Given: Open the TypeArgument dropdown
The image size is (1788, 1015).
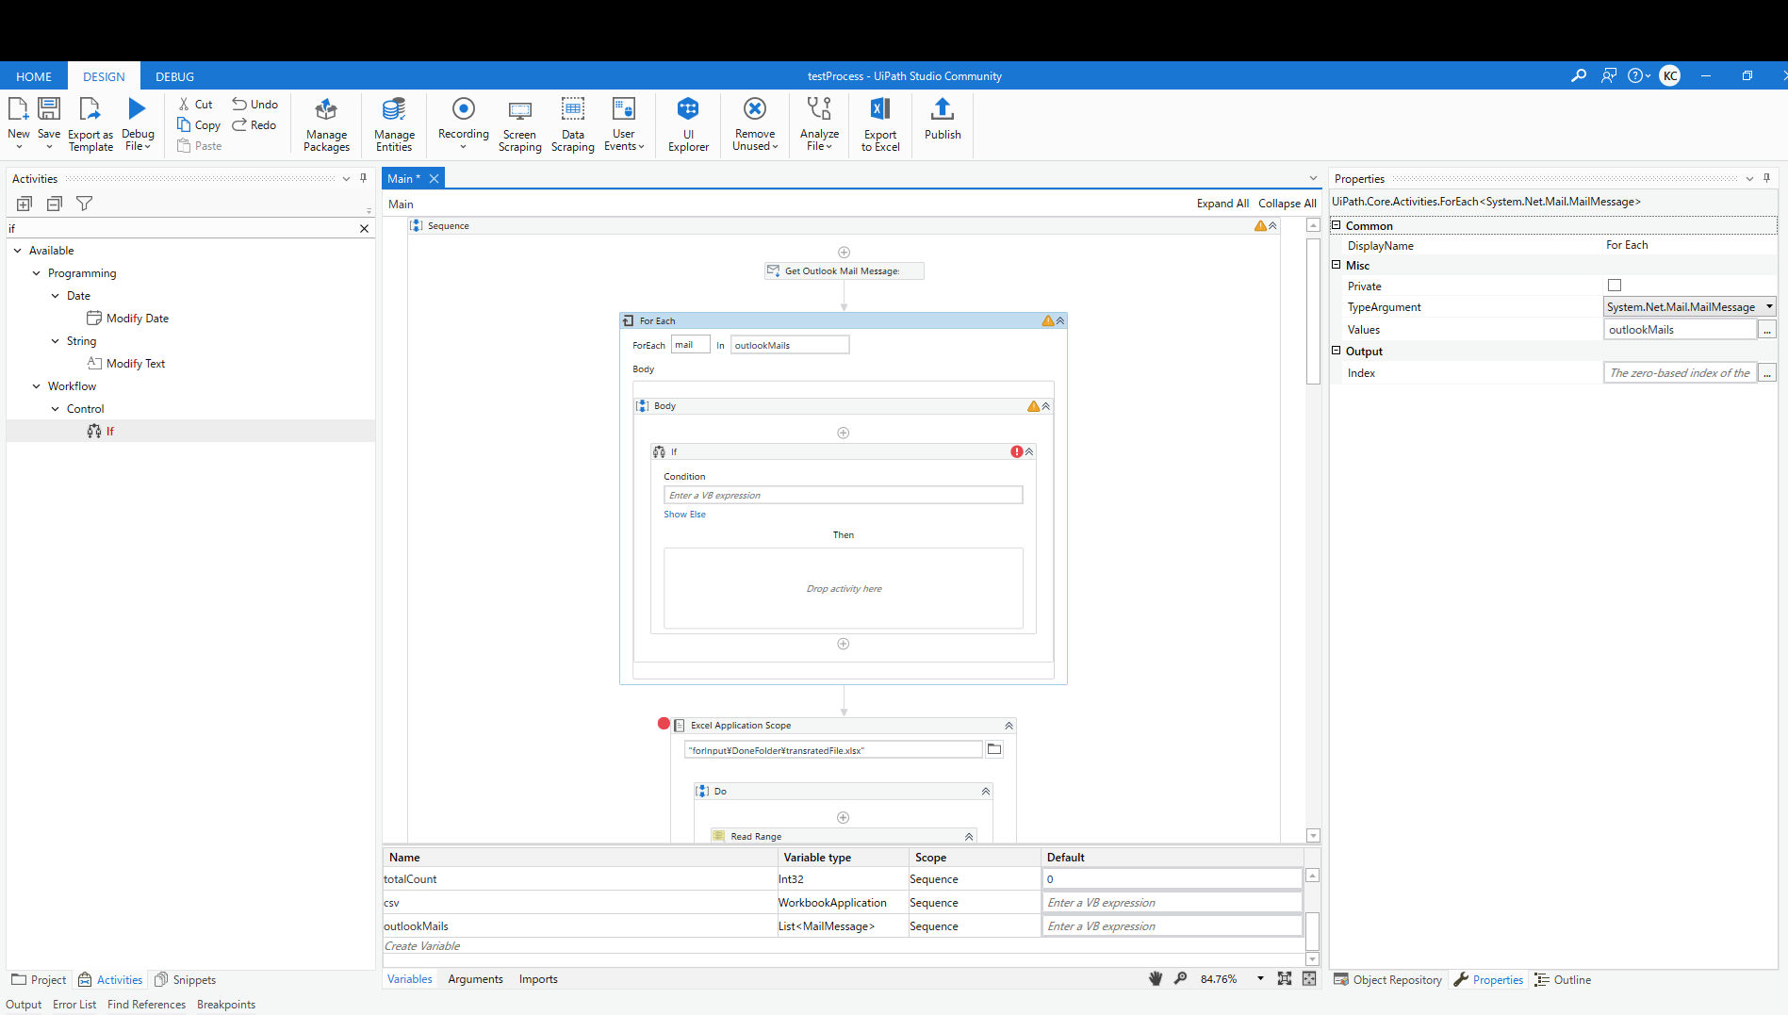Looking at the screenshot, I should (1769, 306).
